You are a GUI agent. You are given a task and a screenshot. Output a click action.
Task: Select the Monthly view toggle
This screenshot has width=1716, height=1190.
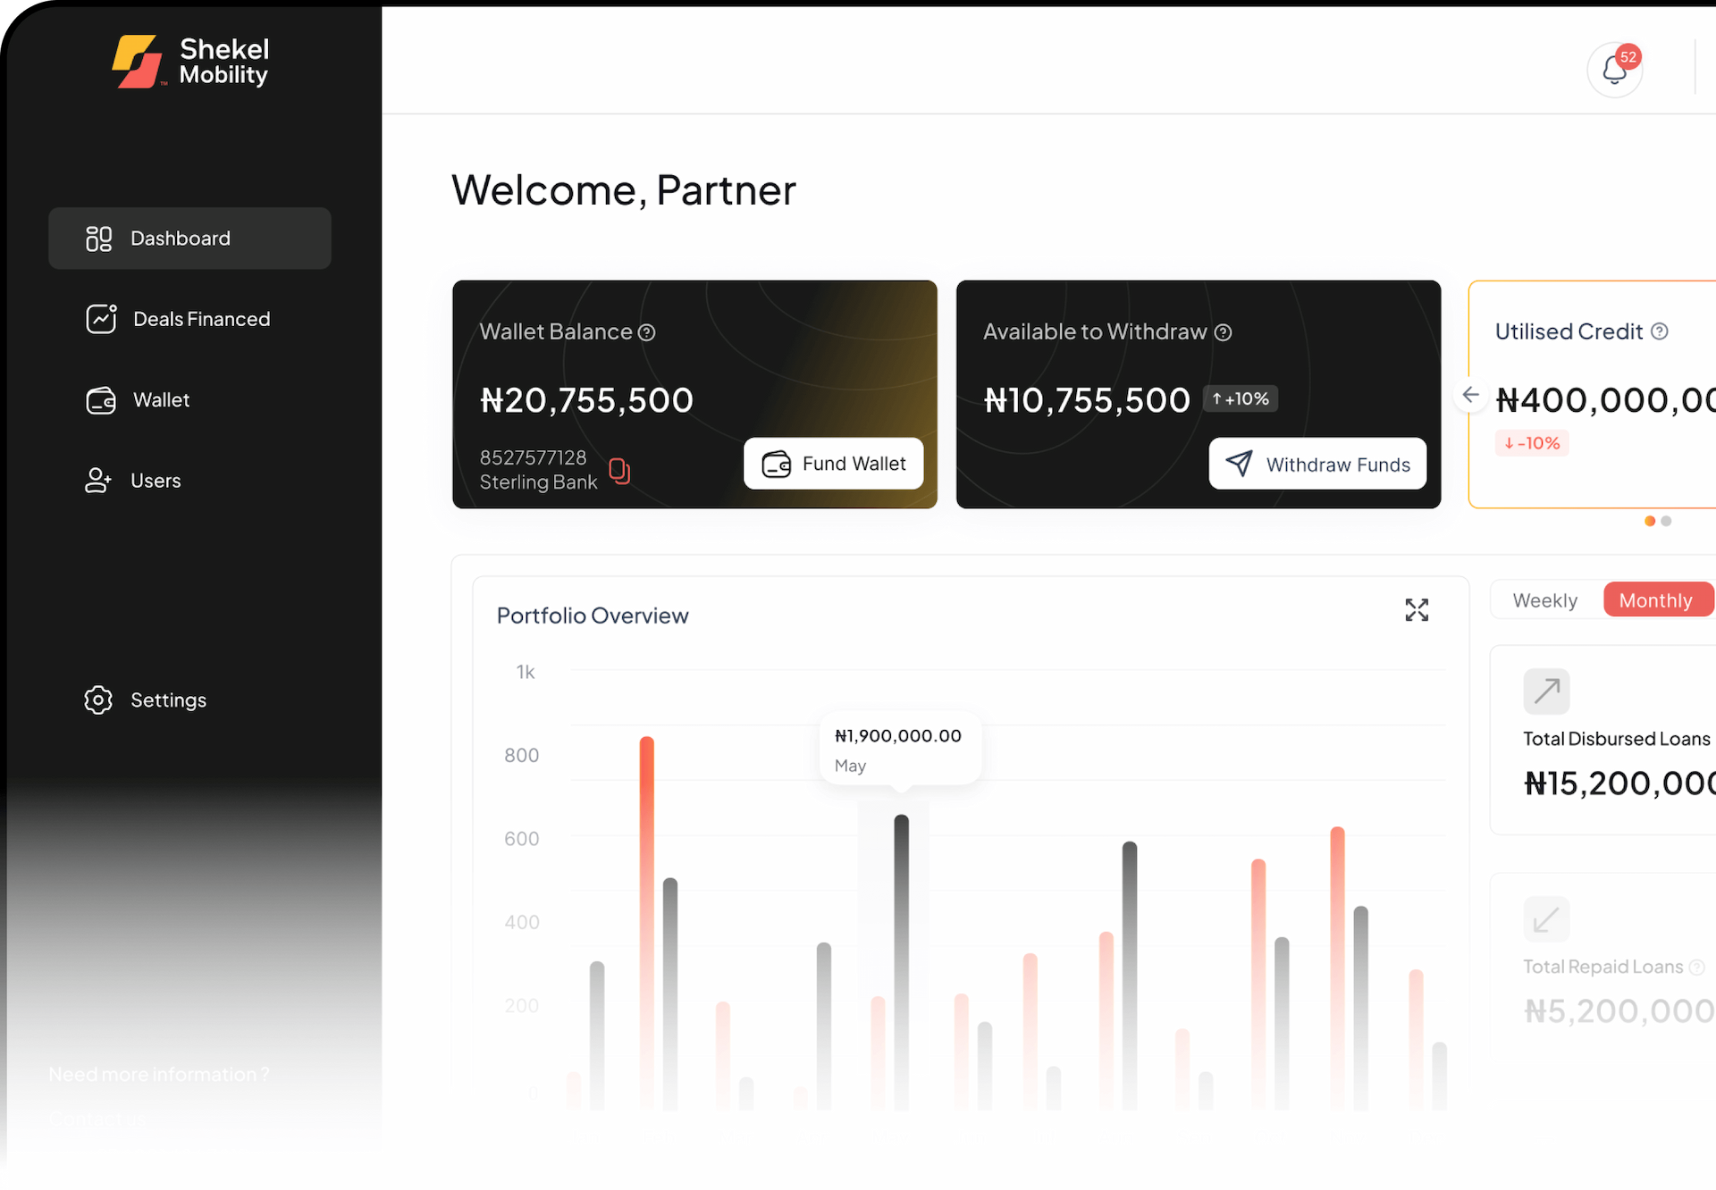[1657, 599]
